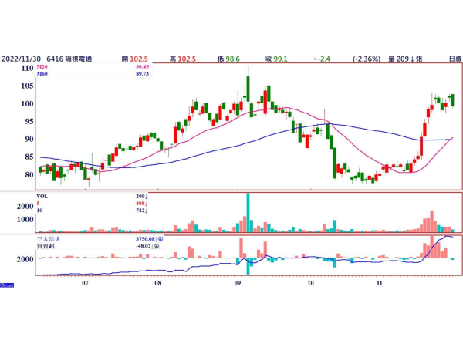
Task: Click the tallest teal volume bar
Action: [248, 213]
